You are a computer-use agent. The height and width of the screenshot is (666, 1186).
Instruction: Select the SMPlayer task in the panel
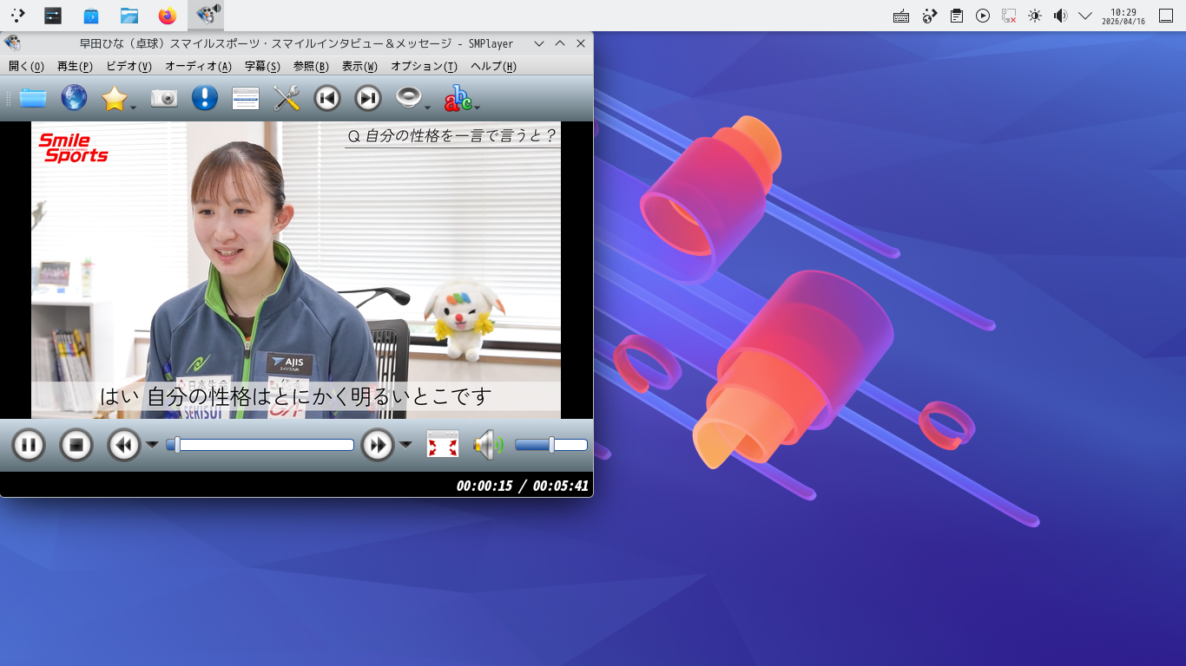click(206, 16)
